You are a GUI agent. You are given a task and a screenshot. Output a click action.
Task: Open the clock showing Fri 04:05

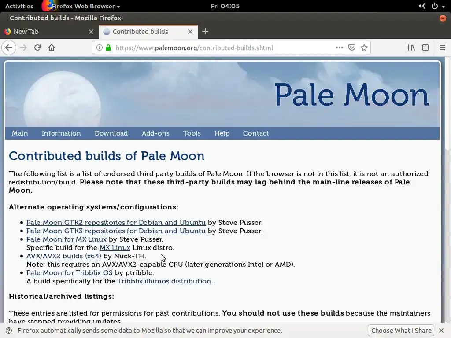(225, 6)
